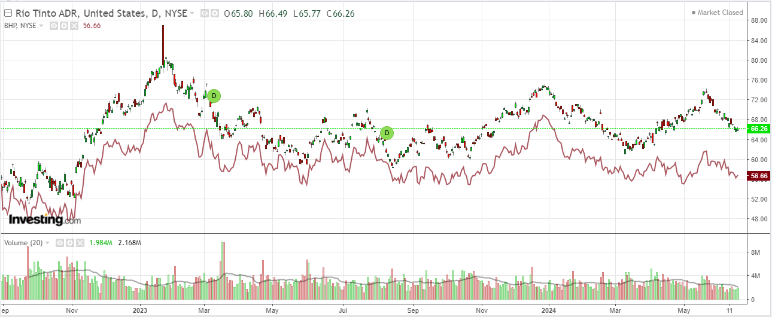The image size is (772, 317).
Task: Click the open price O65.80
Action: click(239, 13)
